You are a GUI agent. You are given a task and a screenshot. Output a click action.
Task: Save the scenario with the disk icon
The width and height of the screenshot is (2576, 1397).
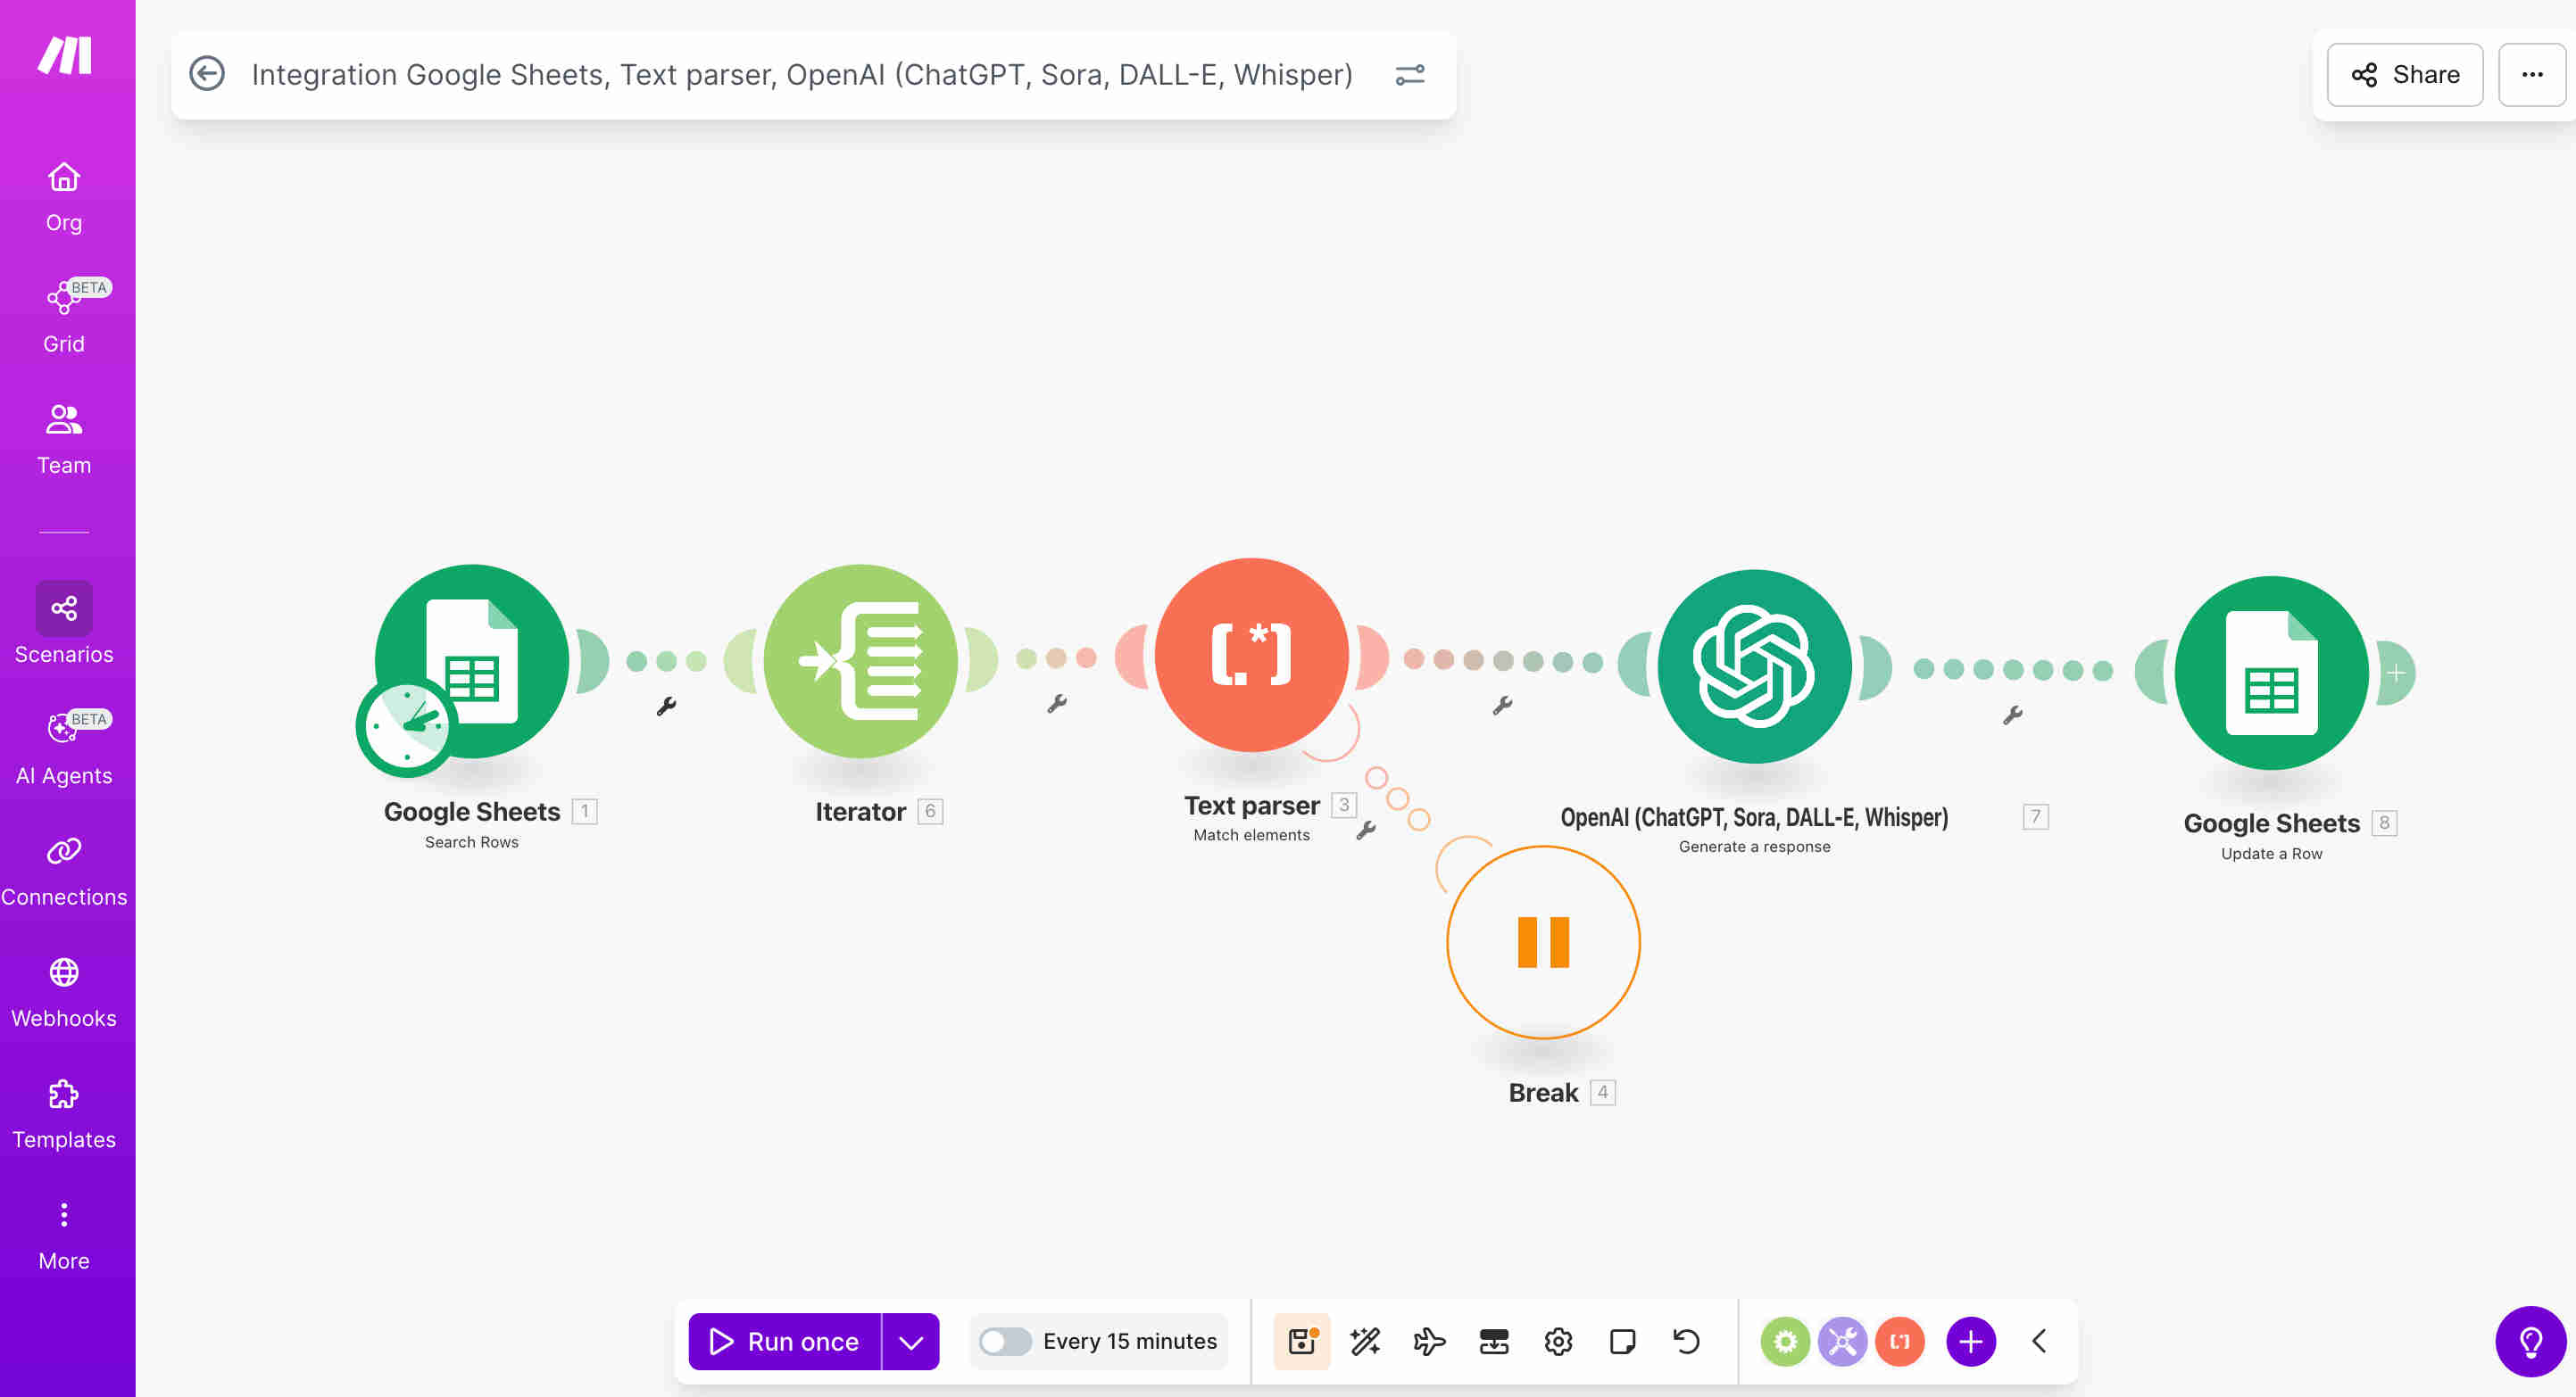[x=1302, y=1341]
